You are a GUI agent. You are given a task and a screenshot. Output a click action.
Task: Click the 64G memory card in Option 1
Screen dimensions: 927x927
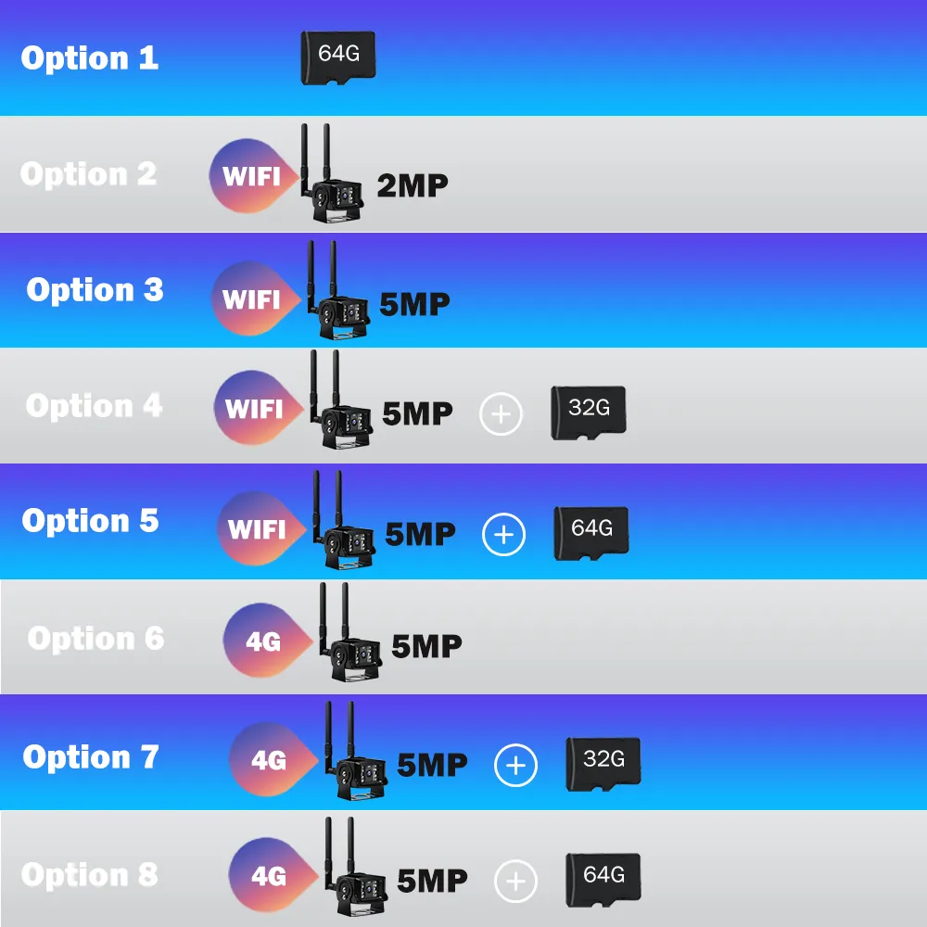[337, 57]
